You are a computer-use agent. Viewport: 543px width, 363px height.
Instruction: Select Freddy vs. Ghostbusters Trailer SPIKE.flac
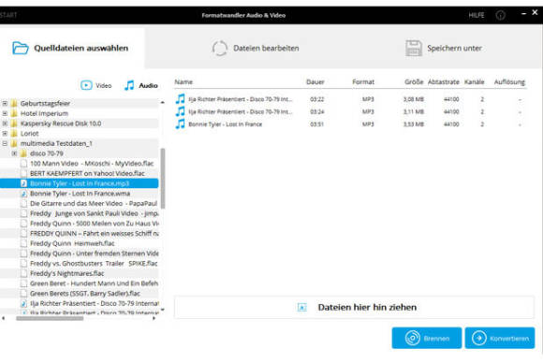(94, 263)
